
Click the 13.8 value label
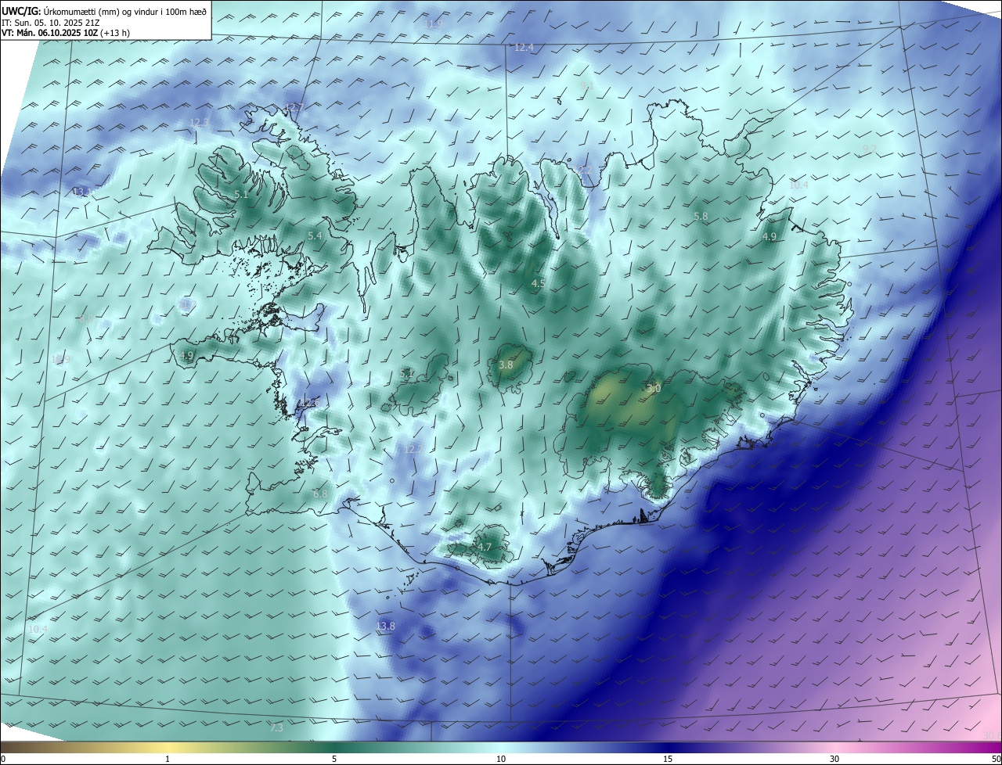click(x=385, y=627)
